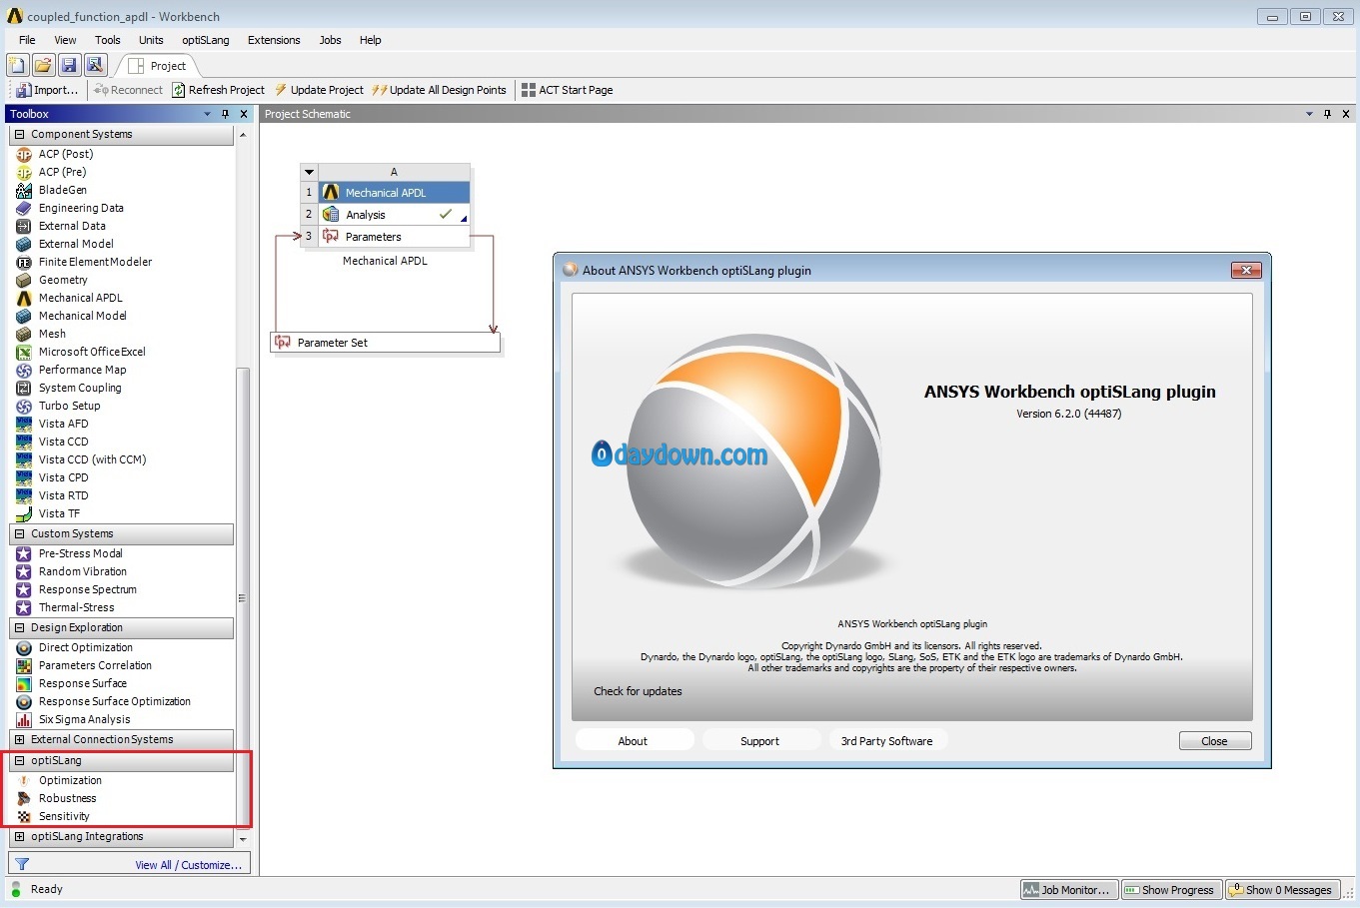
Task: Click Update Project in the toolbar
Action: pos(319,90)
